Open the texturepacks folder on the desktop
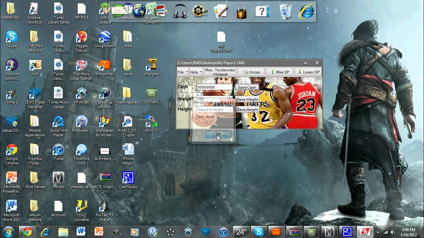Image resolution: width=424 pixels, height=238 pixels. pos(128,96)
